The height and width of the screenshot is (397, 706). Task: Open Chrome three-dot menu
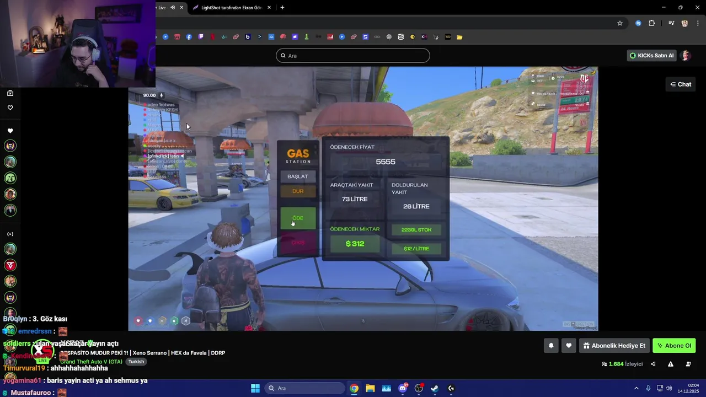[x=698, y=23]
